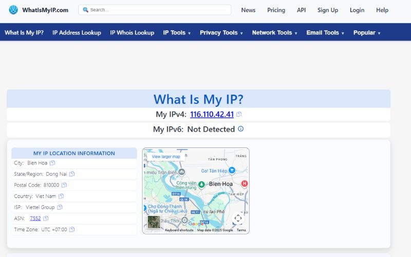Click the What Is My IP? heading
411x257 pixels.
(x=198, y=99)
